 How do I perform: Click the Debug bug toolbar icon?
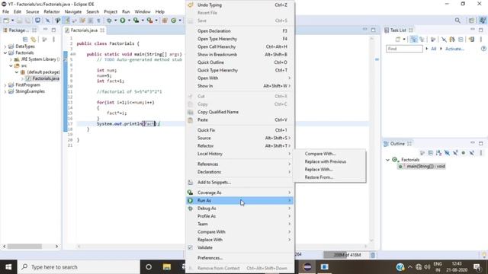(x=109, y=21)
